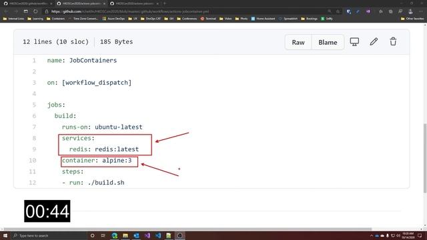
Task: Open file in GitHub Desktop monitor icon
Action: click(x=354, y=41)
